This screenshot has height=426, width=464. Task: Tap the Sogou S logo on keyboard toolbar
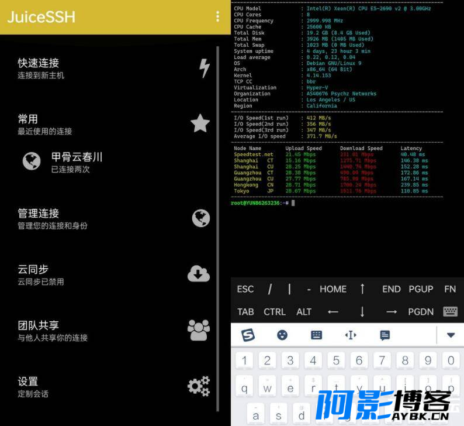[248, 335]
